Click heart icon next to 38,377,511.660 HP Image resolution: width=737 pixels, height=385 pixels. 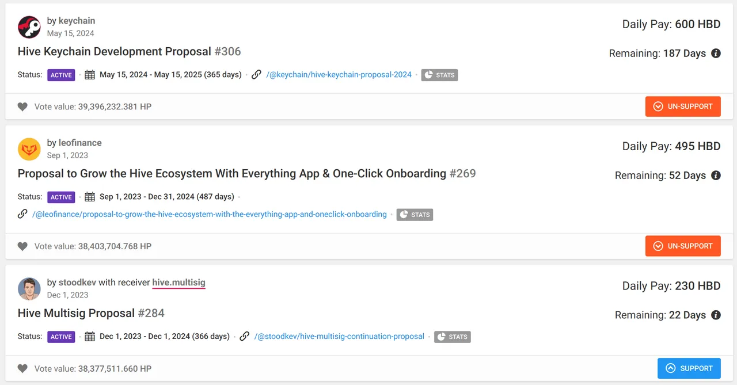click(x=22, y=368)
